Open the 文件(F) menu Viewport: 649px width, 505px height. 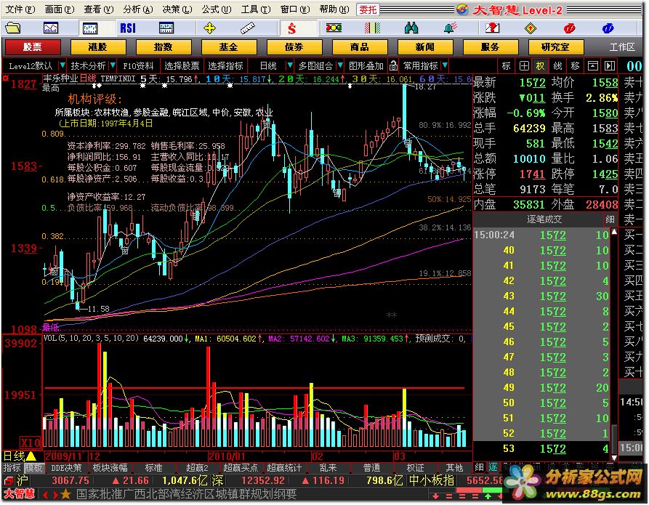(20, 9)
